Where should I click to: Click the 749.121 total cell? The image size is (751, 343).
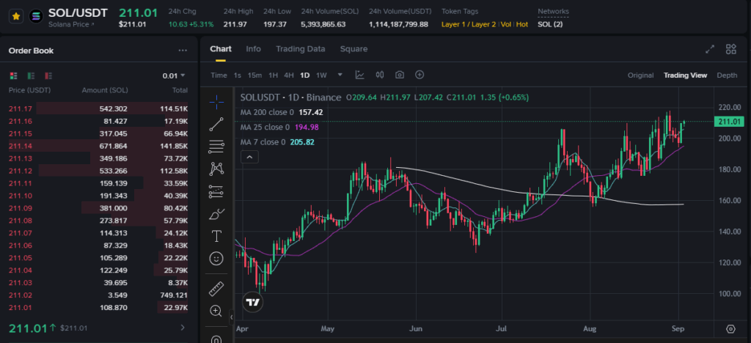pos(175,295)
